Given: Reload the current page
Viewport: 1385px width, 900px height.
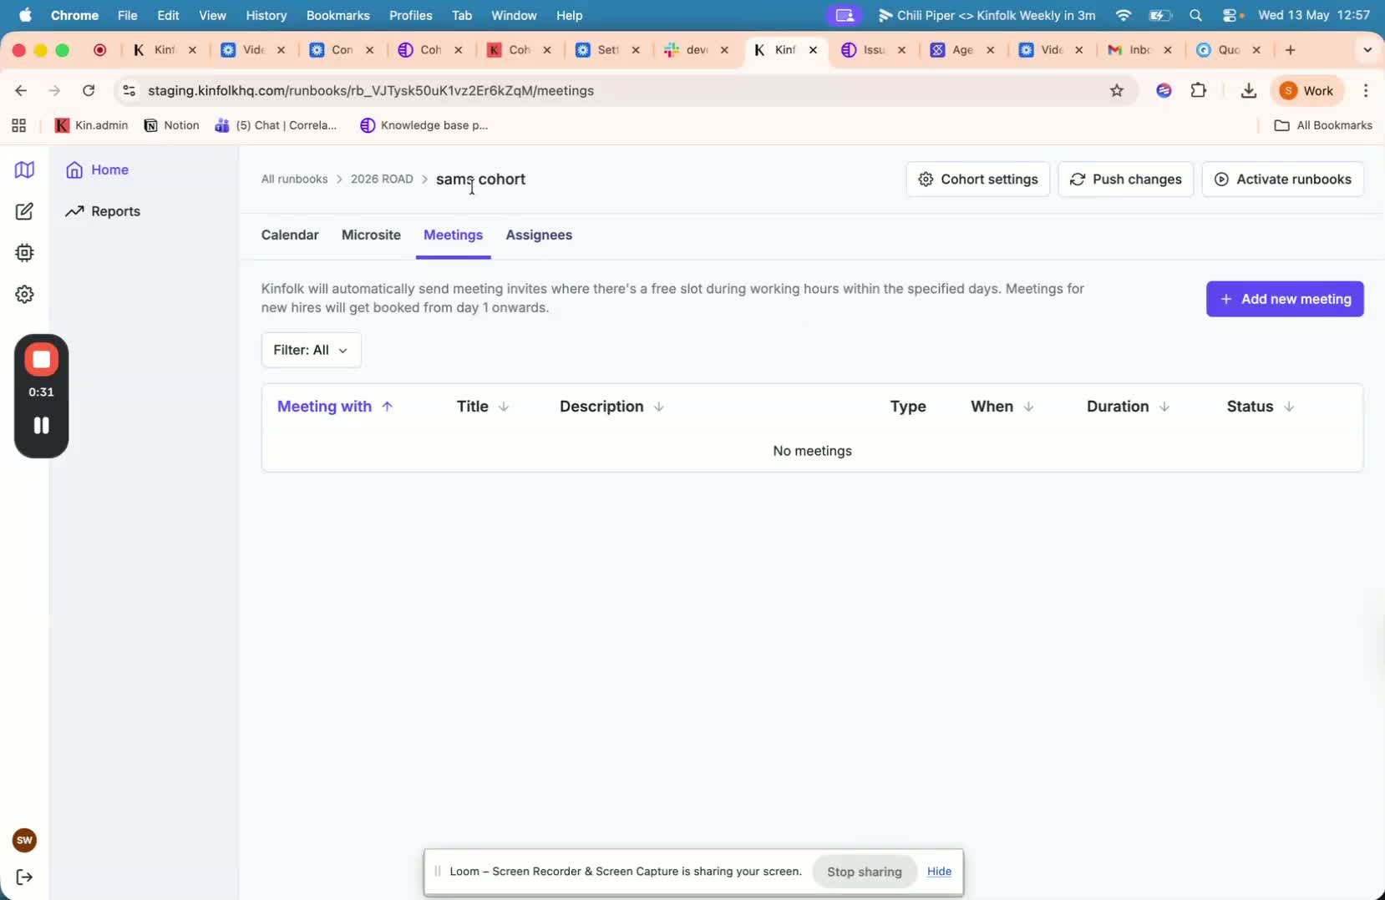Looking at the screenshot, I should coord(89,90).
